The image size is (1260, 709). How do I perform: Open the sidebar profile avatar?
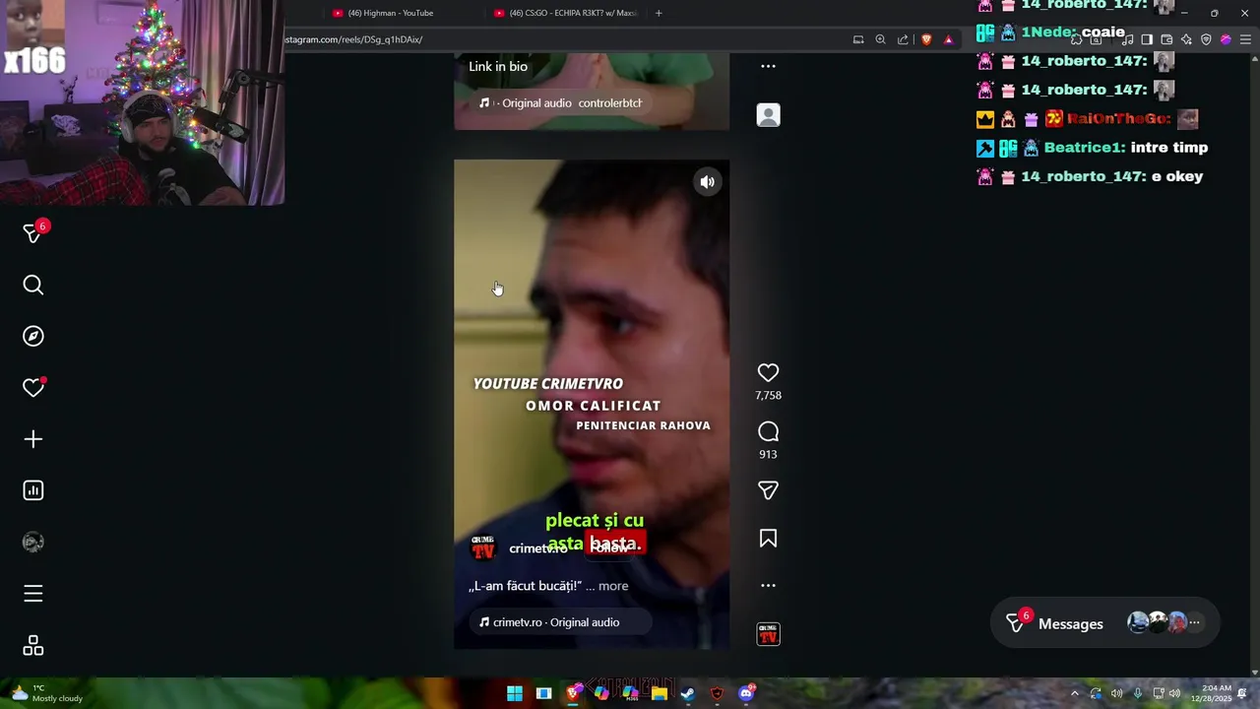33,542
